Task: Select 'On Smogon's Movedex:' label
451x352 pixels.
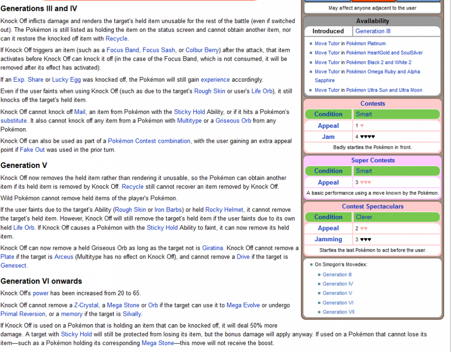Action: (x=341, y=265)
